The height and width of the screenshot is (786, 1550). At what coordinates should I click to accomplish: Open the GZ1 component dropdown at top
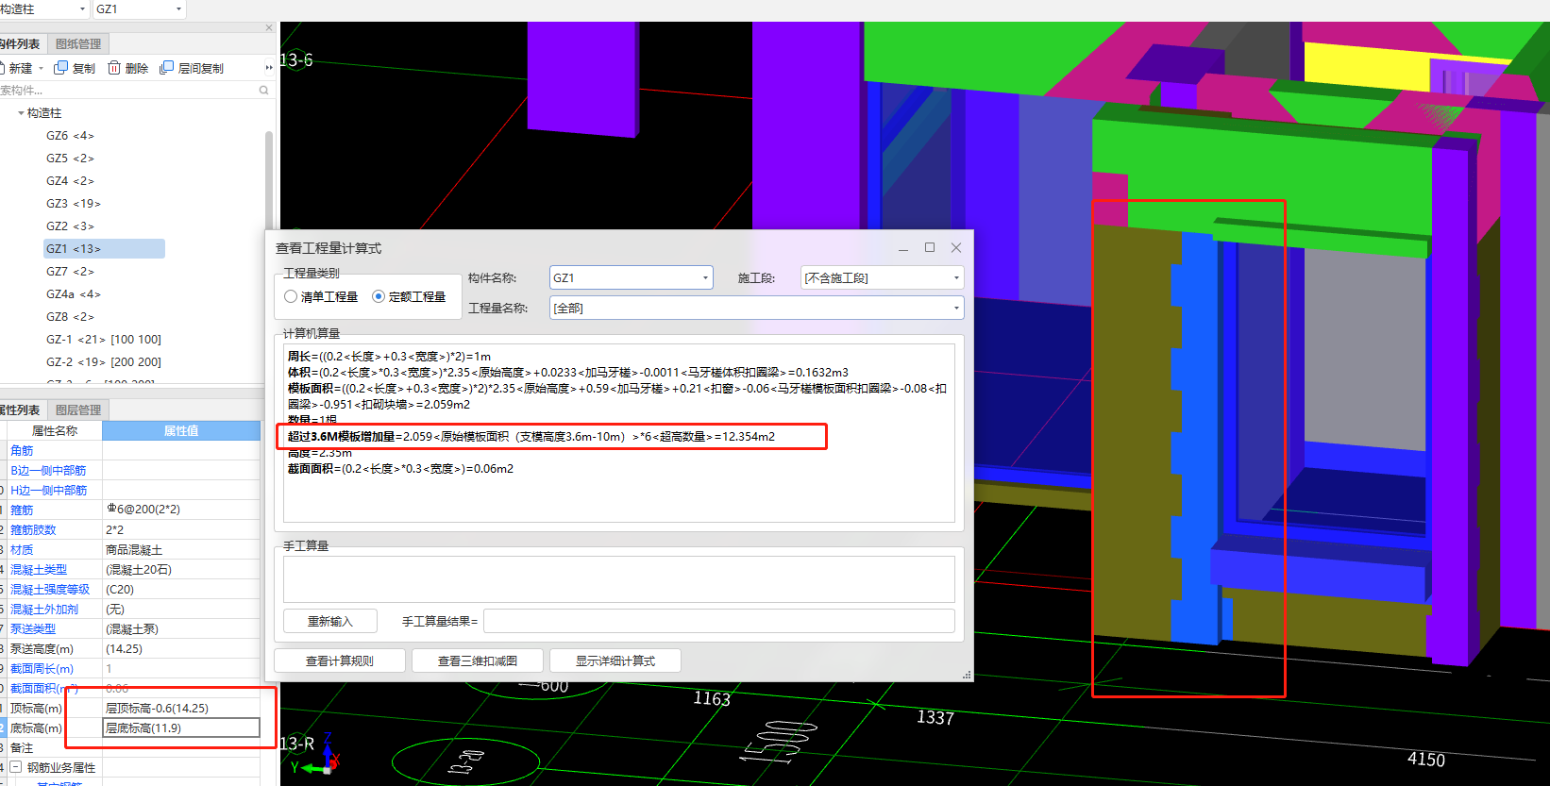coord(178,8)
